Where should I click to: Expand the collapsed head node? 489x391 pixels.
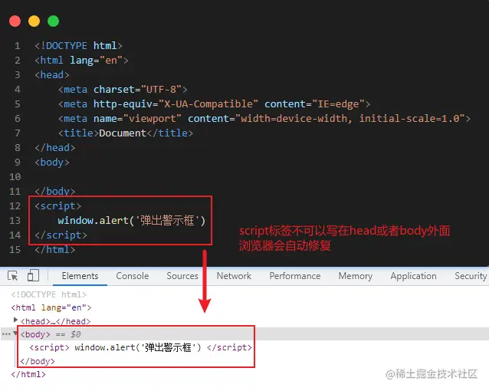(15, 320)
